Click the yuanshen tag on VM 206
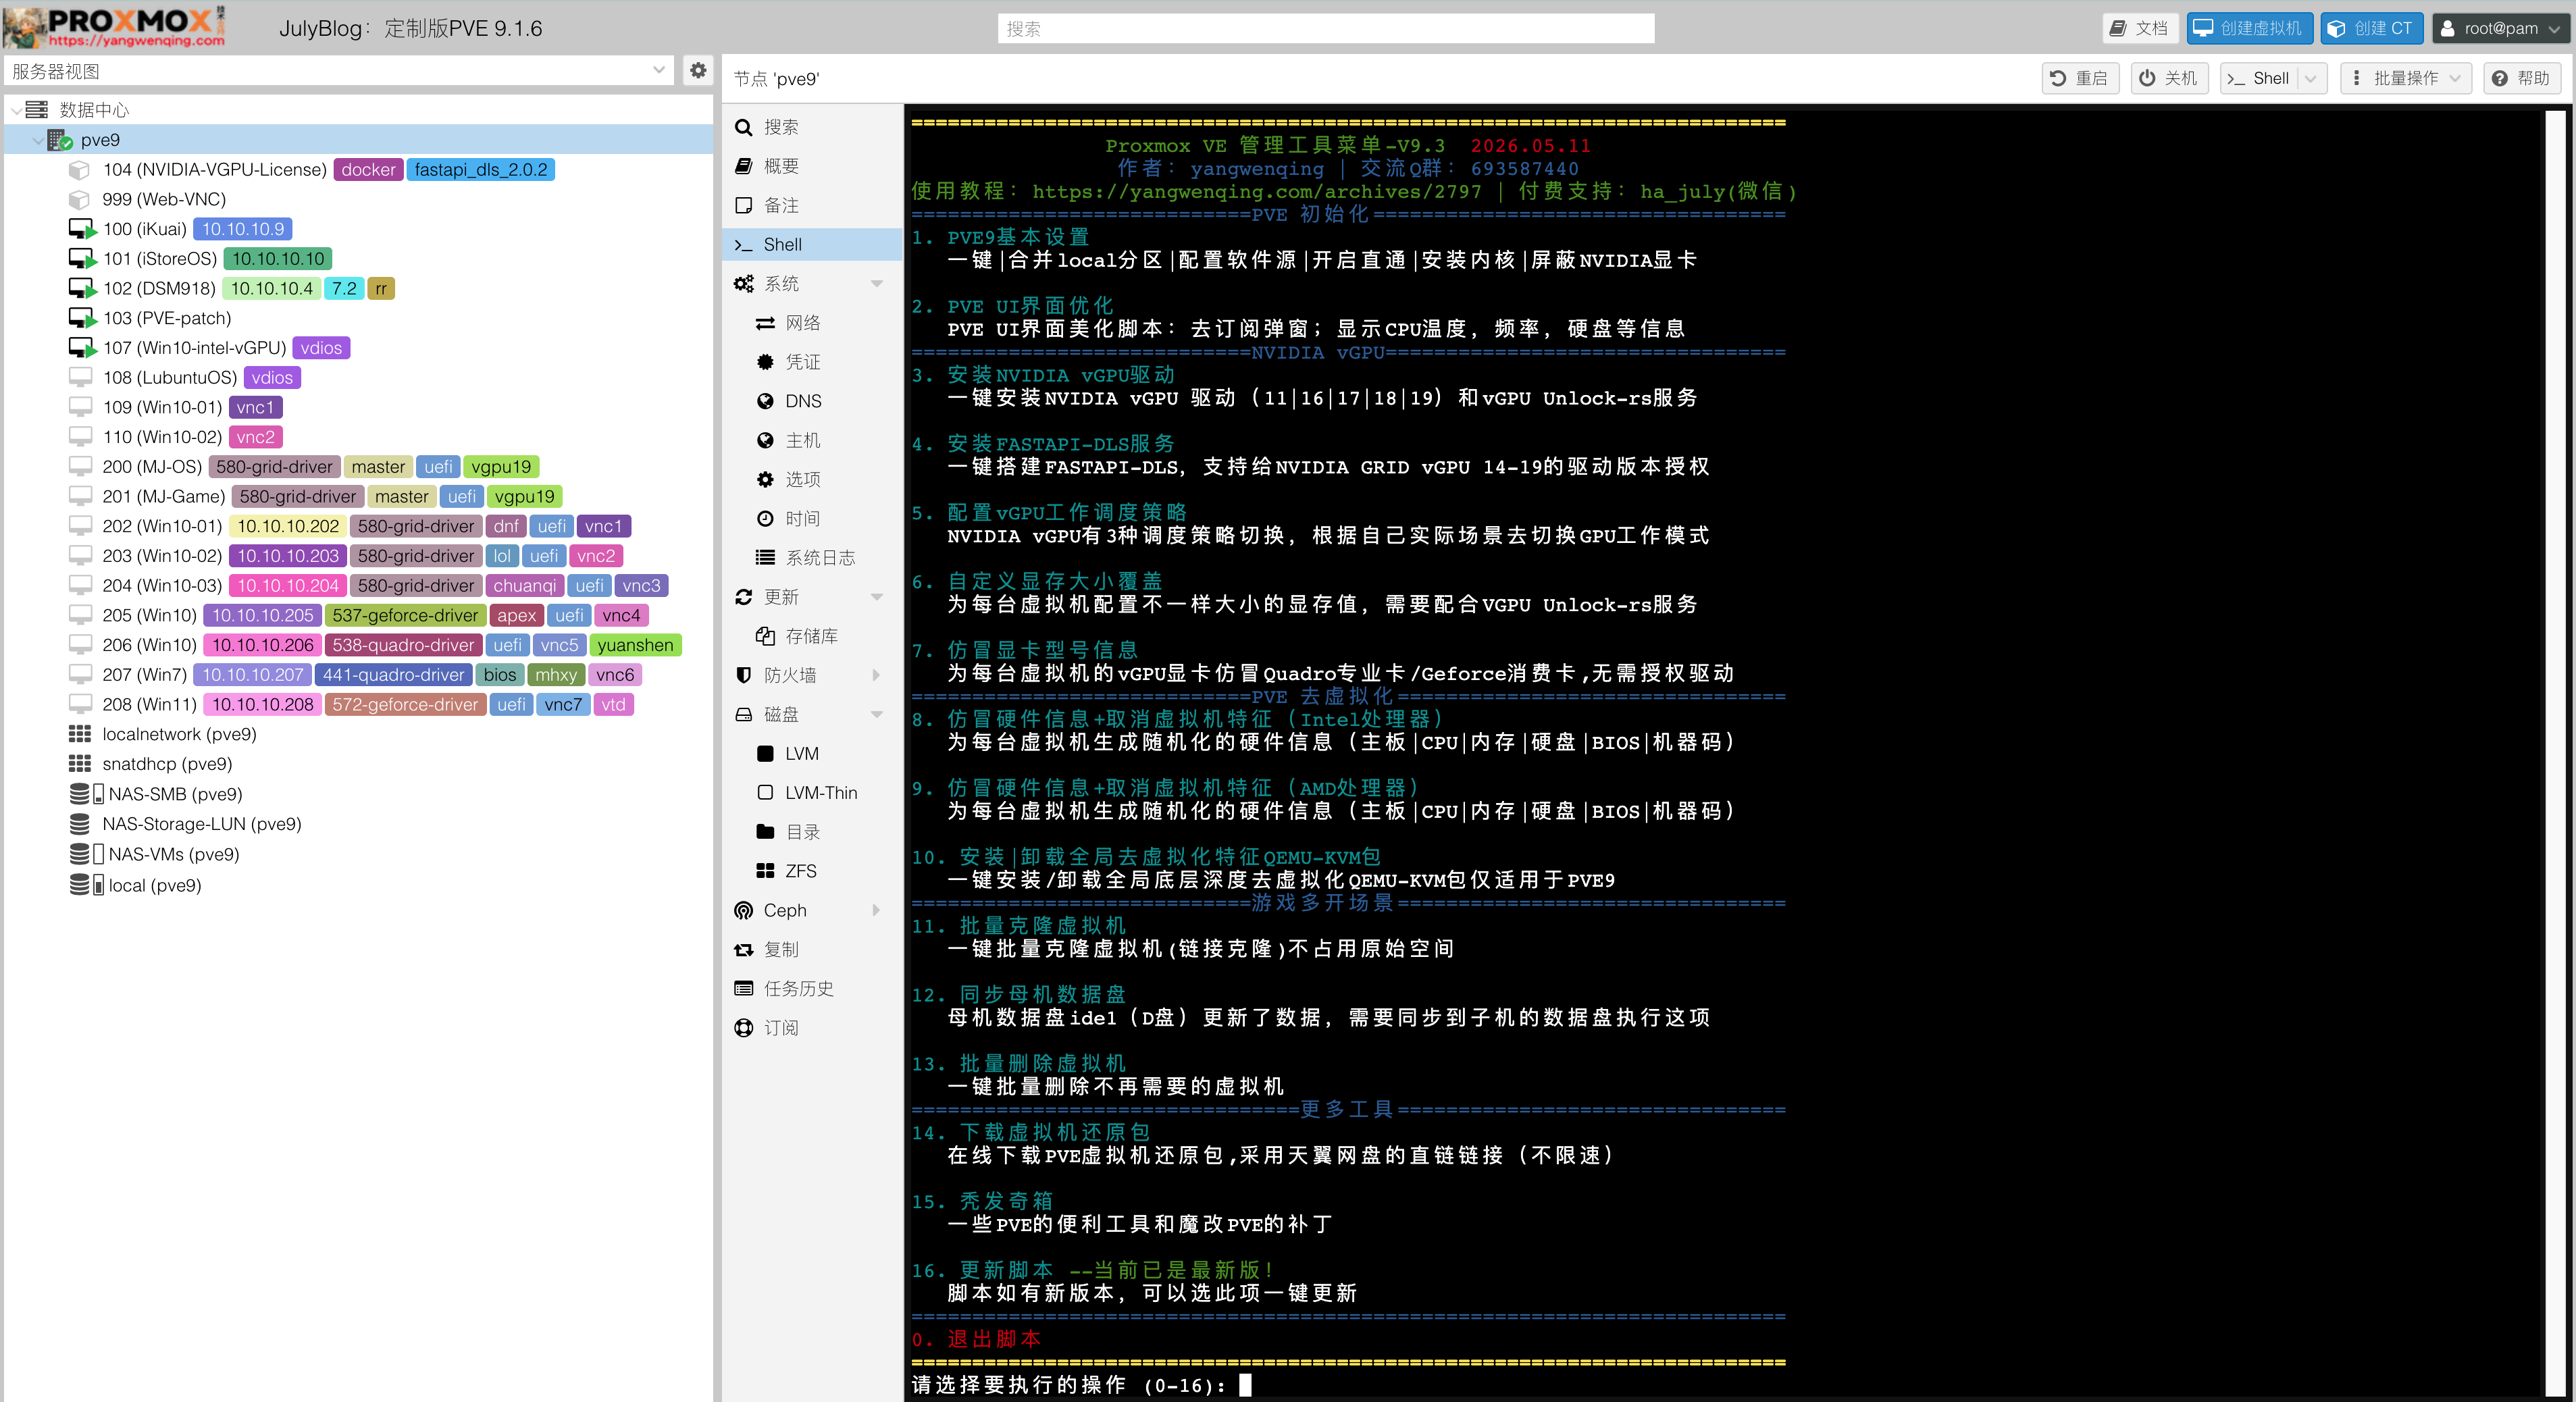The image size is (2576, 1402). tap(635, 645)
